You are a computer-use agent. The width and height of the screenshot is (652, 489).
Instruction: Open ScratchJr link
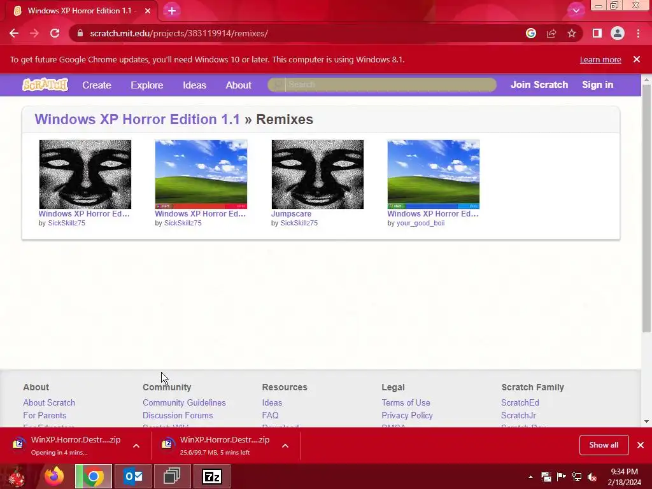pyautogui.click(x=518, y=415)
